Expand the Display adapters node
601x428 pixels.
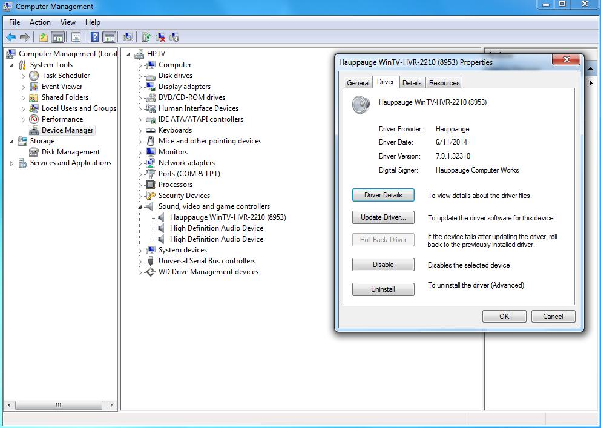(x=140, y=87)
